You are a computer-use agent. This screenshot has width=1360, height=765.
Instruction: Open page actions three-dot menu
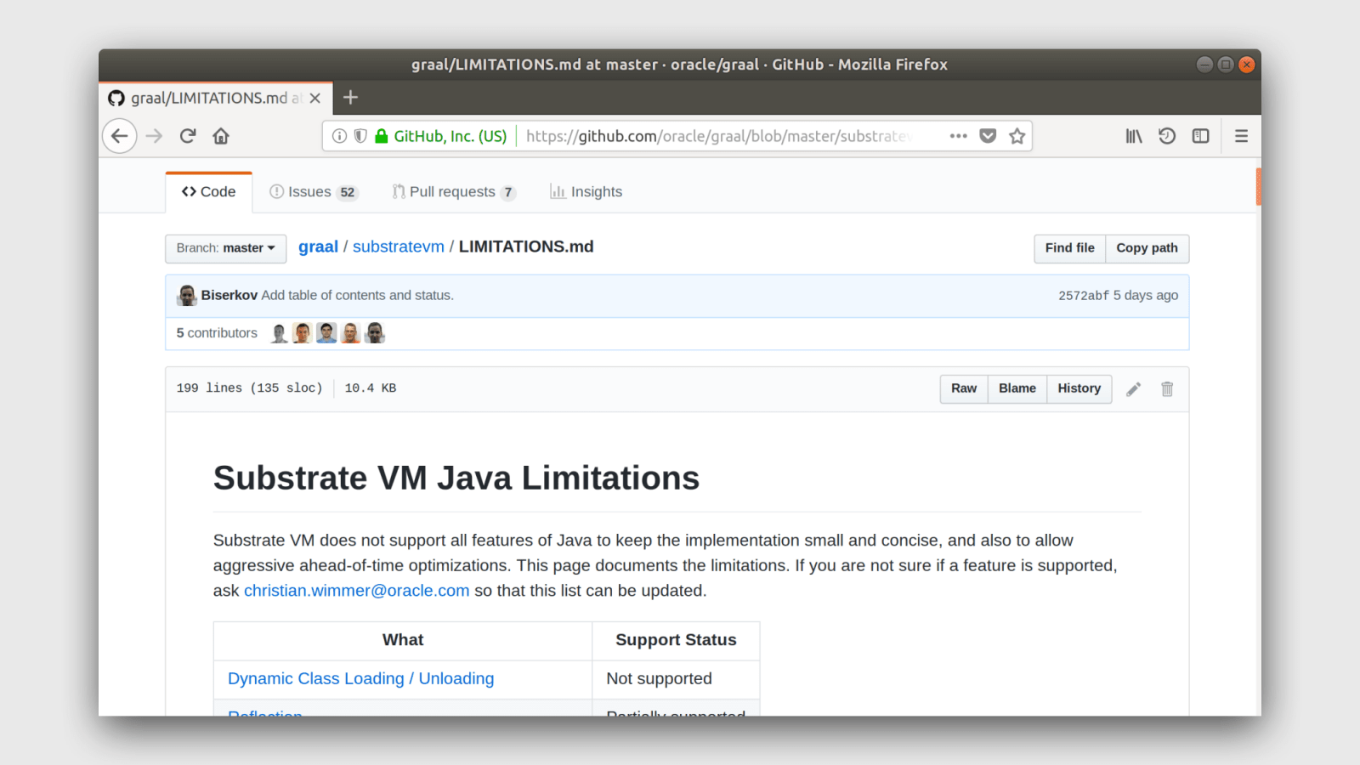pyautogui.click(x=959, y=136)
